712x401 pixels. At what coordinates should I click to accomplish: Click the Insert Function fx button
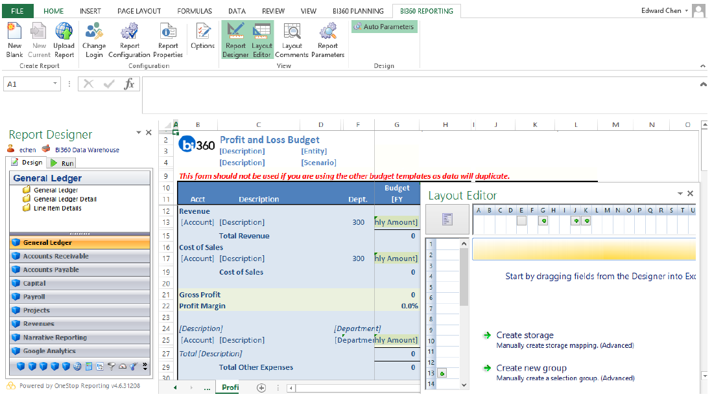[130, 84]
